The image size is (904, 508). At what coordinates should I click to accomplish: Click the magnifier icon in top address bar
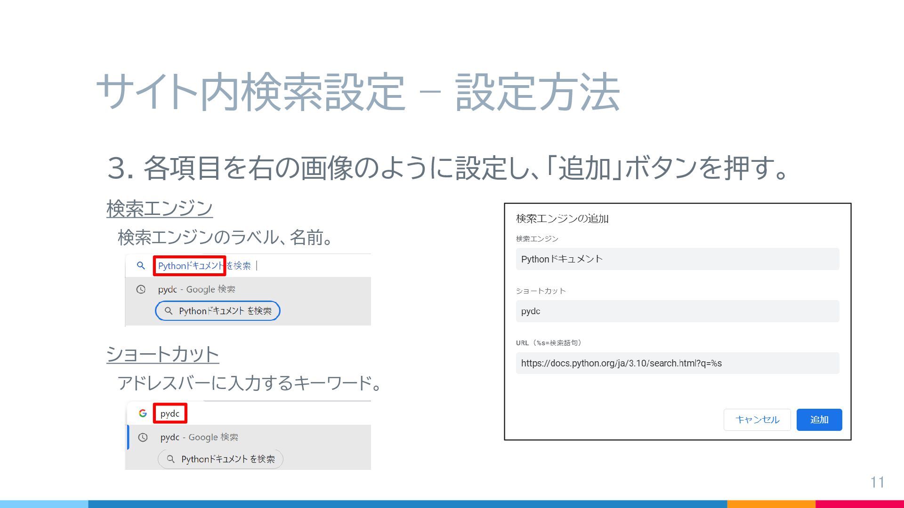(x=141, y=266)
